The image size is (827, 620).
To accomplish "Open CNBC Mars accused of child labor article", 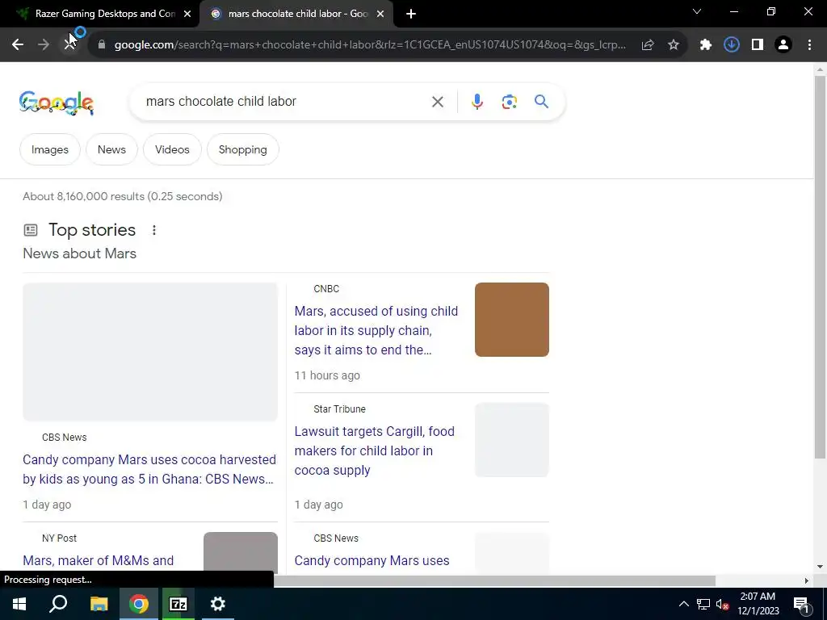I will click(x=376, y=330).
